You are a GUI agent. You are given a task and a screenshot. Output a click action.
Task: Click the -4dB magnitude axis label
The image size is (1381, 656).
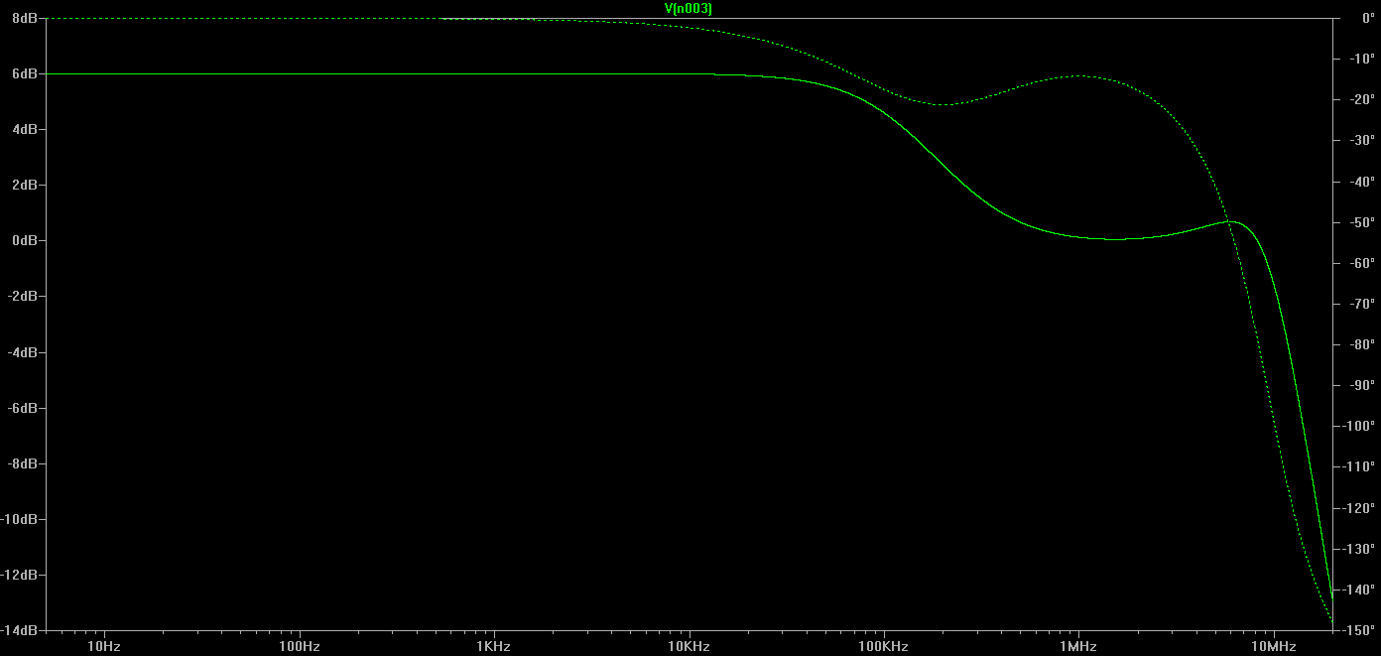coord(23,352)
